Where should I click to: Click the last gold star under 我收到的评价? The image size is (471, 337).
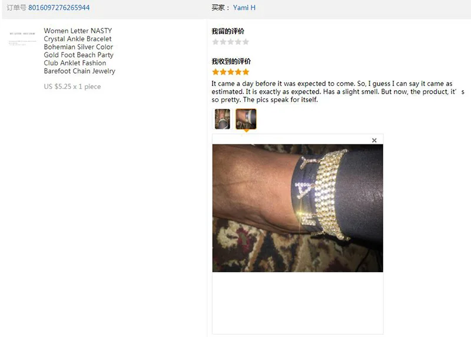click(246, 72)
